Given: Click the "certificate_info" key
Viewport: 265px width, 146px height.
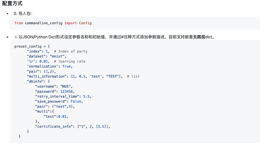Looking at the screenshot, I should coord(54,127).
